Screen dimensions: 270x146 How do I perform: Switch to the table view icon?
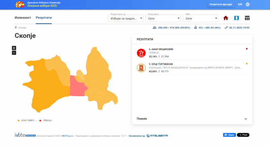[247, 18]
